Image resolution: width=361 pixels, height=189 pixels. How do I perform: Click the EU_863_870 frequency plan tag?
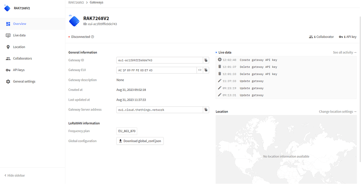click(127, 131)
